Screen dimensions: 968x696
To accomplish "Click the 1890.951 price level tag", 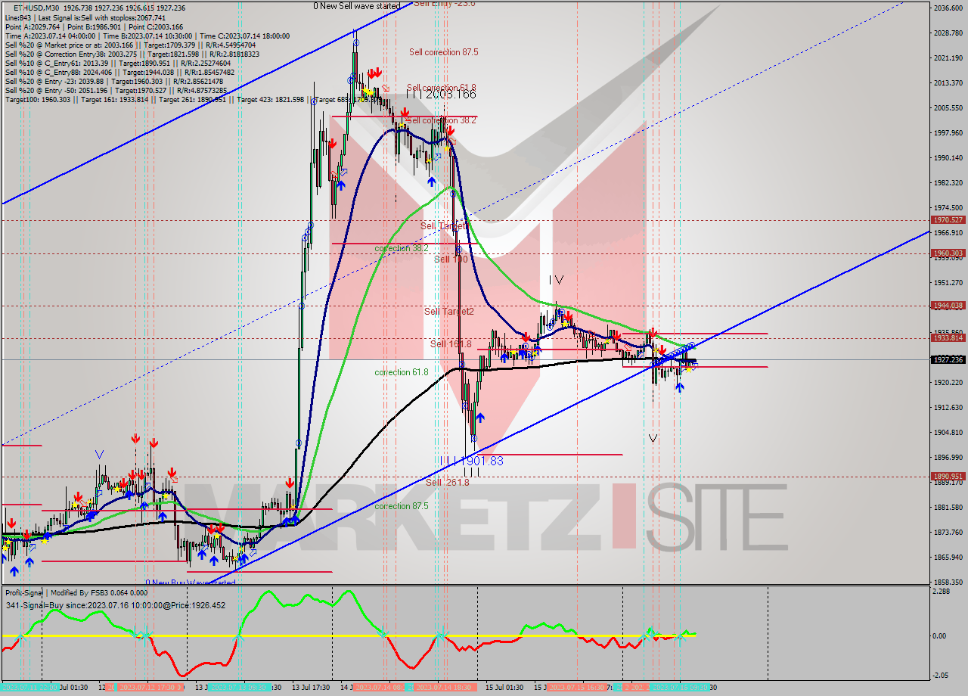I will (948, 476).
